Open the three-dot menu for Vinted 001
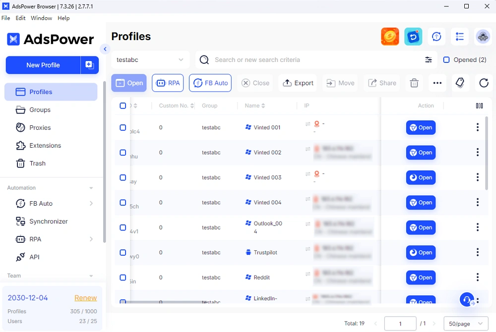Image resolution: width=496 pixels, height=332 pixels. pyautogui.click(x=477, y=128)
